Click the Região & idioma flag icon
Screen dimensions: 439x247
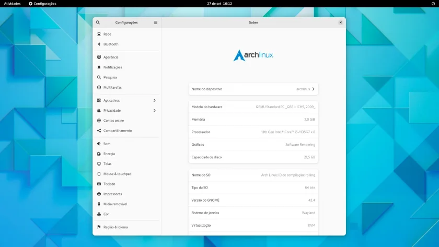99,227
